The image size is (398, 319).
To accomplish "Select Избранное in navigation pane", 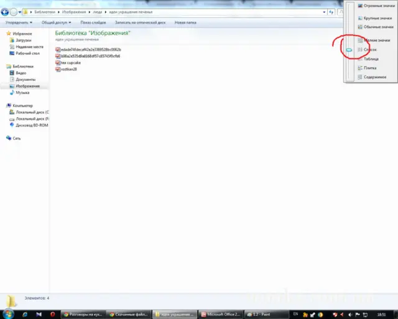I will coord(19,34).
